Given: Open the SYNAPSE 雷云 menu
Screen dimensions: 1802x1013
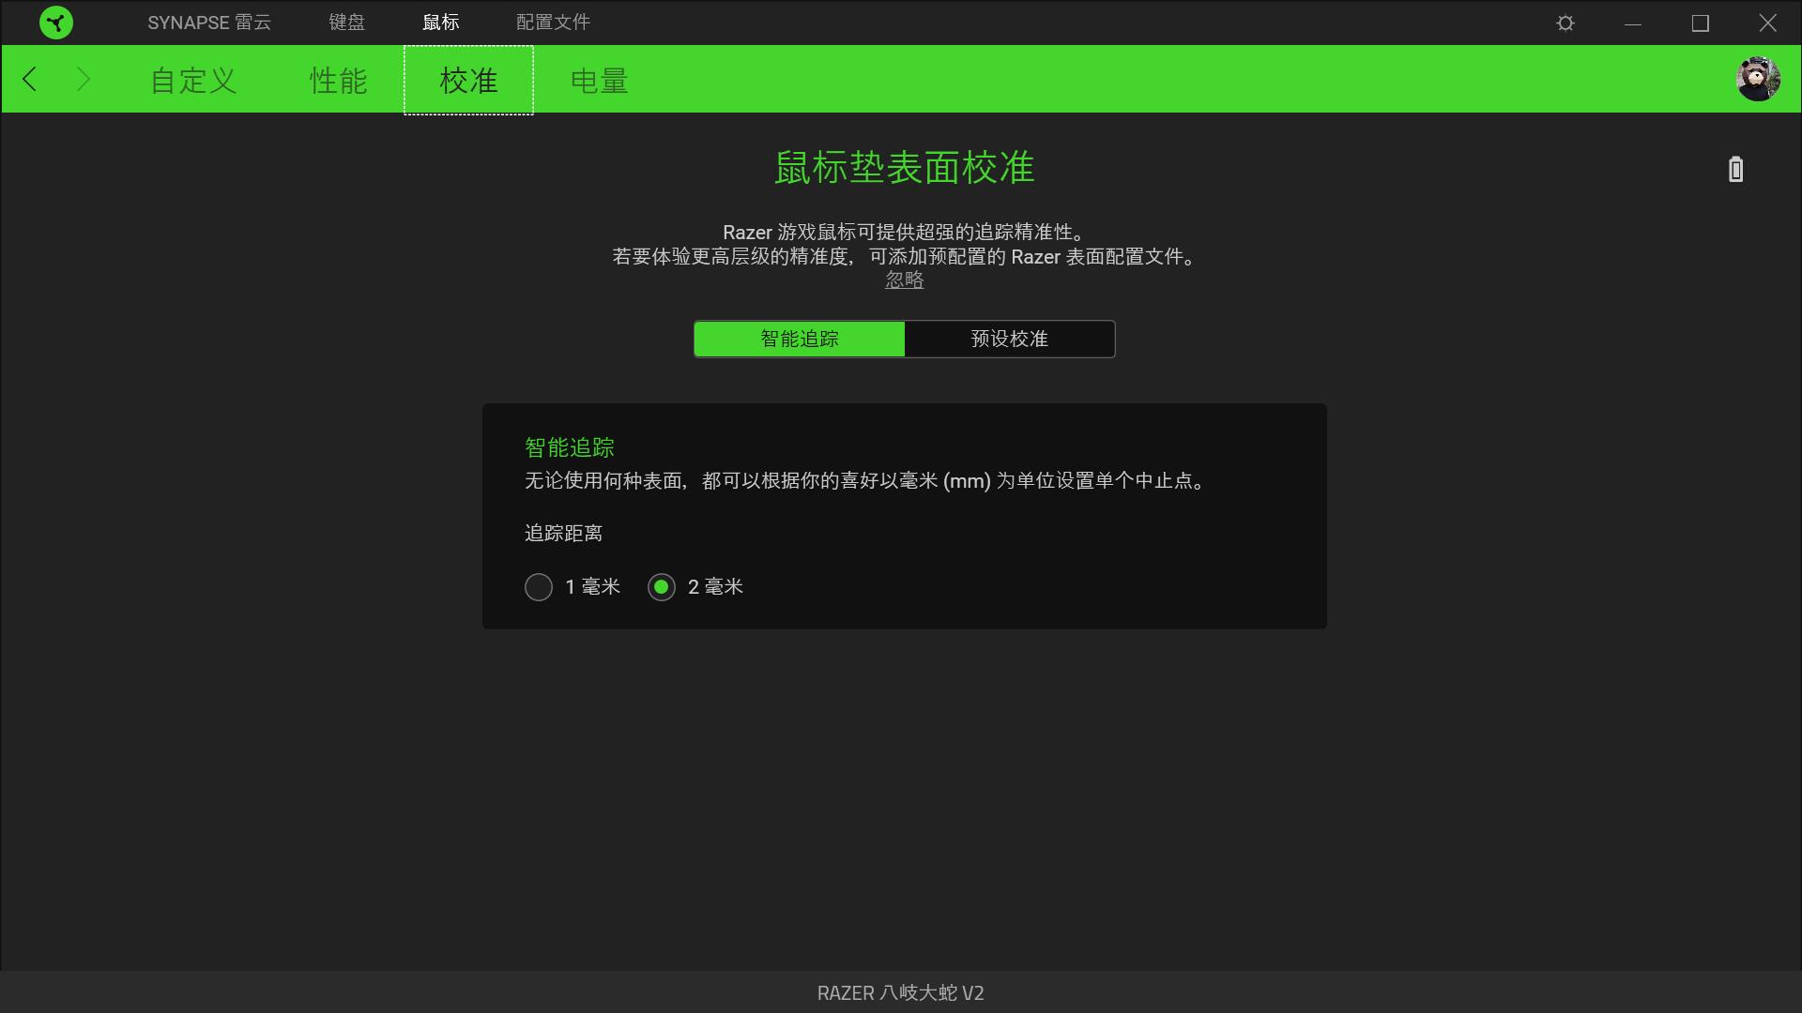Looking at the screenshot, I should (208, 22).
